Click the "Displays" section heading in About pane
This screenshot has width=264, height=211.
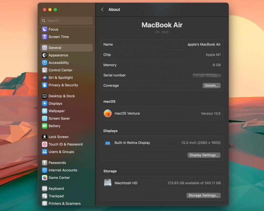(x=111, y=131)
